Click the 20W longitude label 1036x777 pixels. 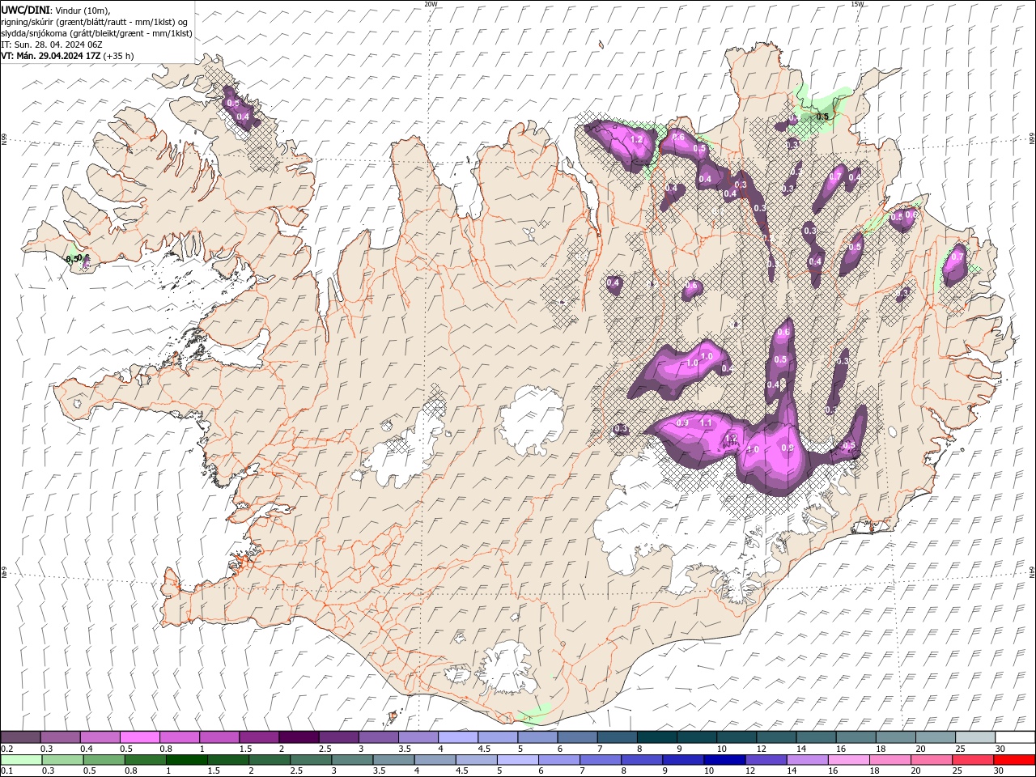[431, 4]
